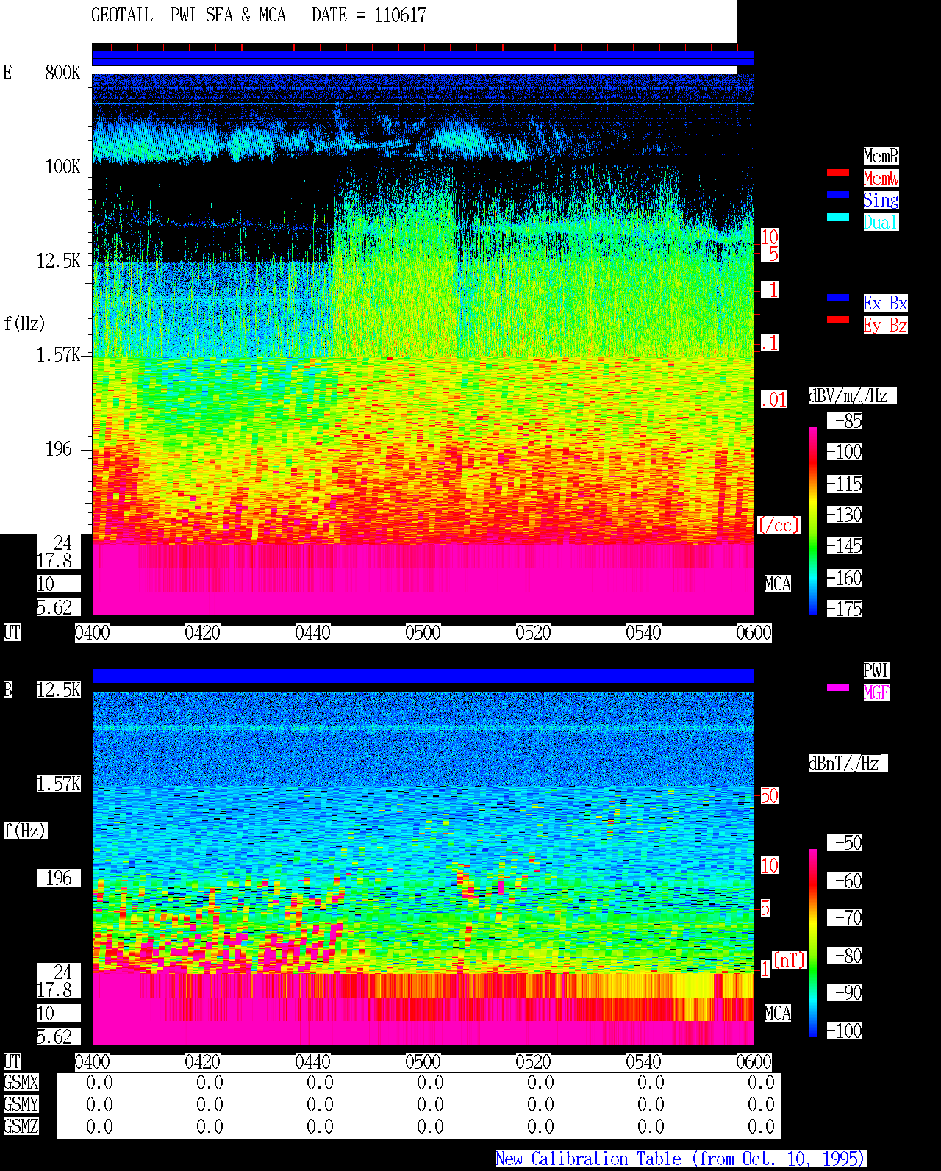Click the GEOTAIL PWI SFA & MCA title
Viewport: 941px width, 1171px height.
pyautogui.click(x=188, y=15)
